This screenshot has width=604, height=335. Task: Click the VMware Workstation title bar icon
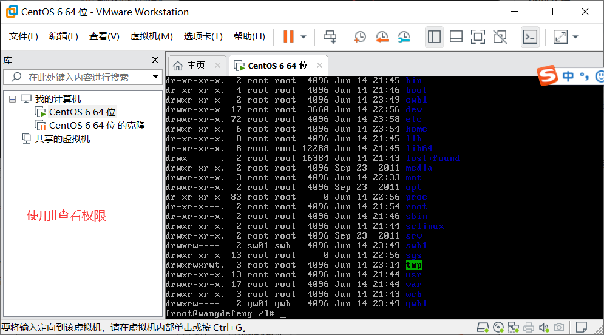click(x=12, y=12)
